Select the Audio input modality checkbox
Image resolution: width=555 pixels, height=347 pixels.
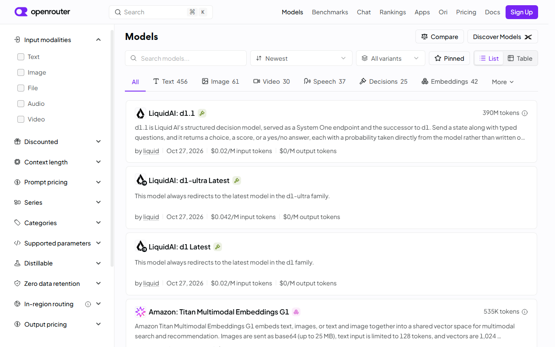click(x=21, y=104)
